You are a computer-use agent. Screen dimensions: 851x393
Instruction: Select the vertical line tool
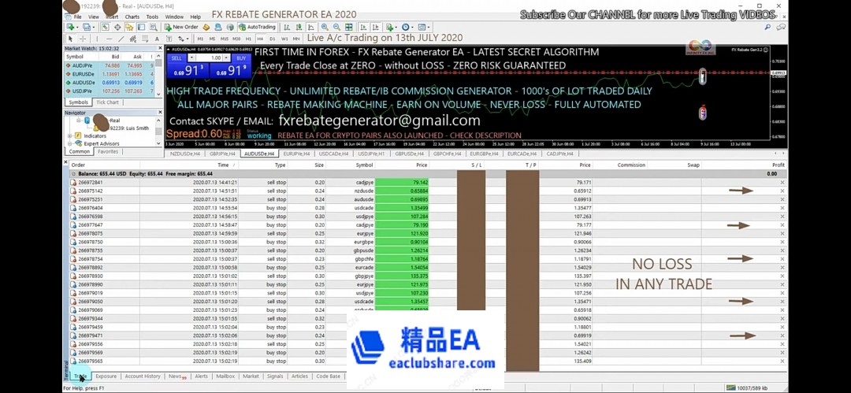pos(97,39)
